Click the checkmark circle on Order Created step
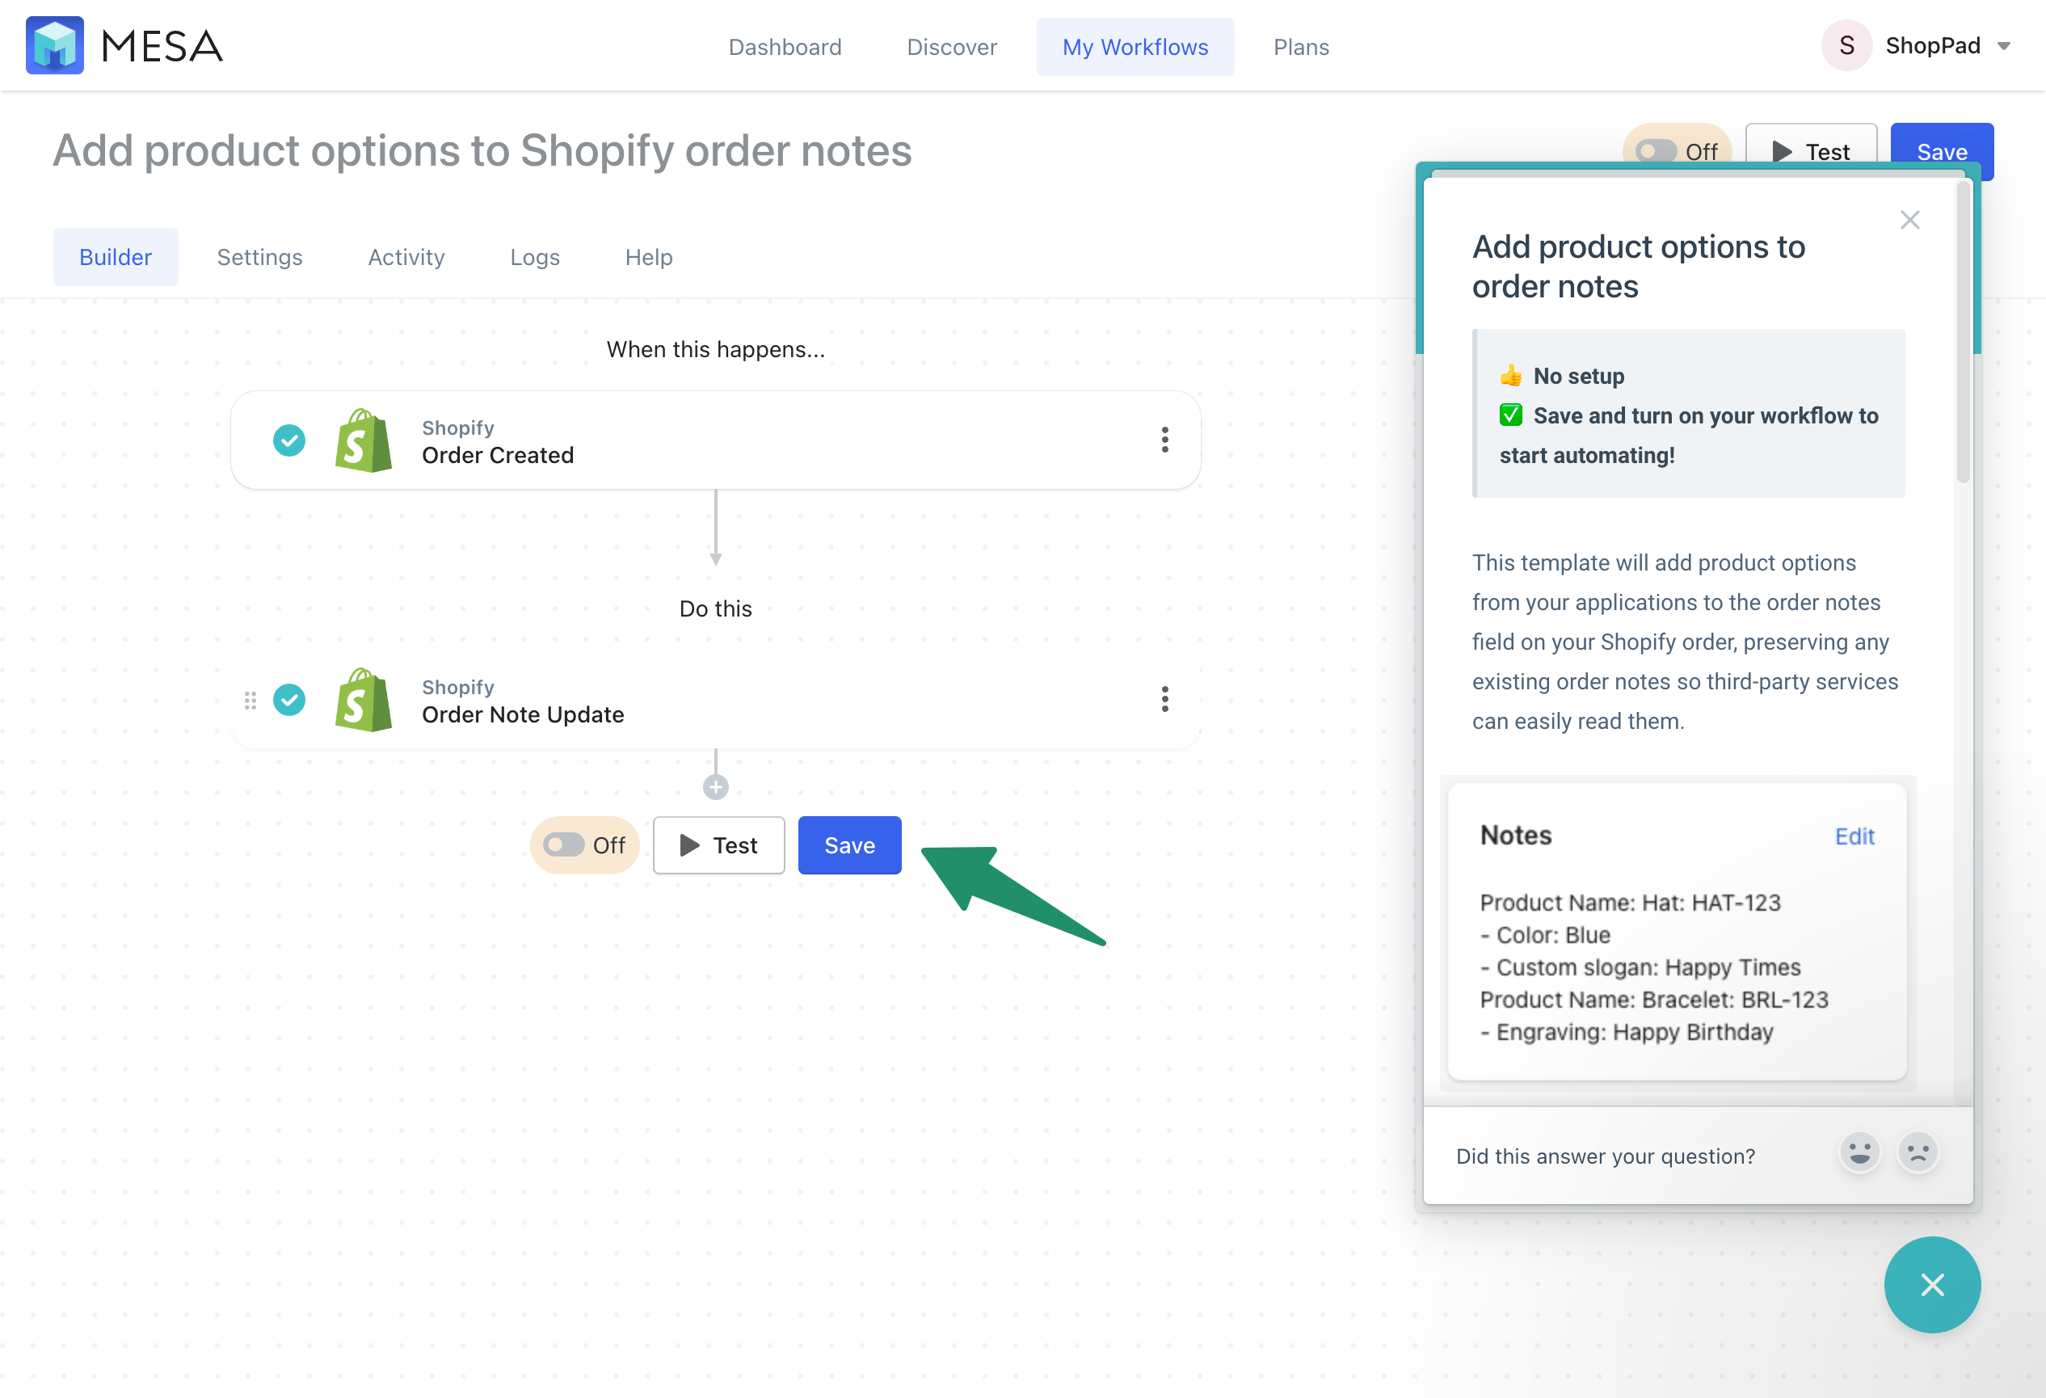This screenshot has width=2046, height=1398. pos(288,440)
